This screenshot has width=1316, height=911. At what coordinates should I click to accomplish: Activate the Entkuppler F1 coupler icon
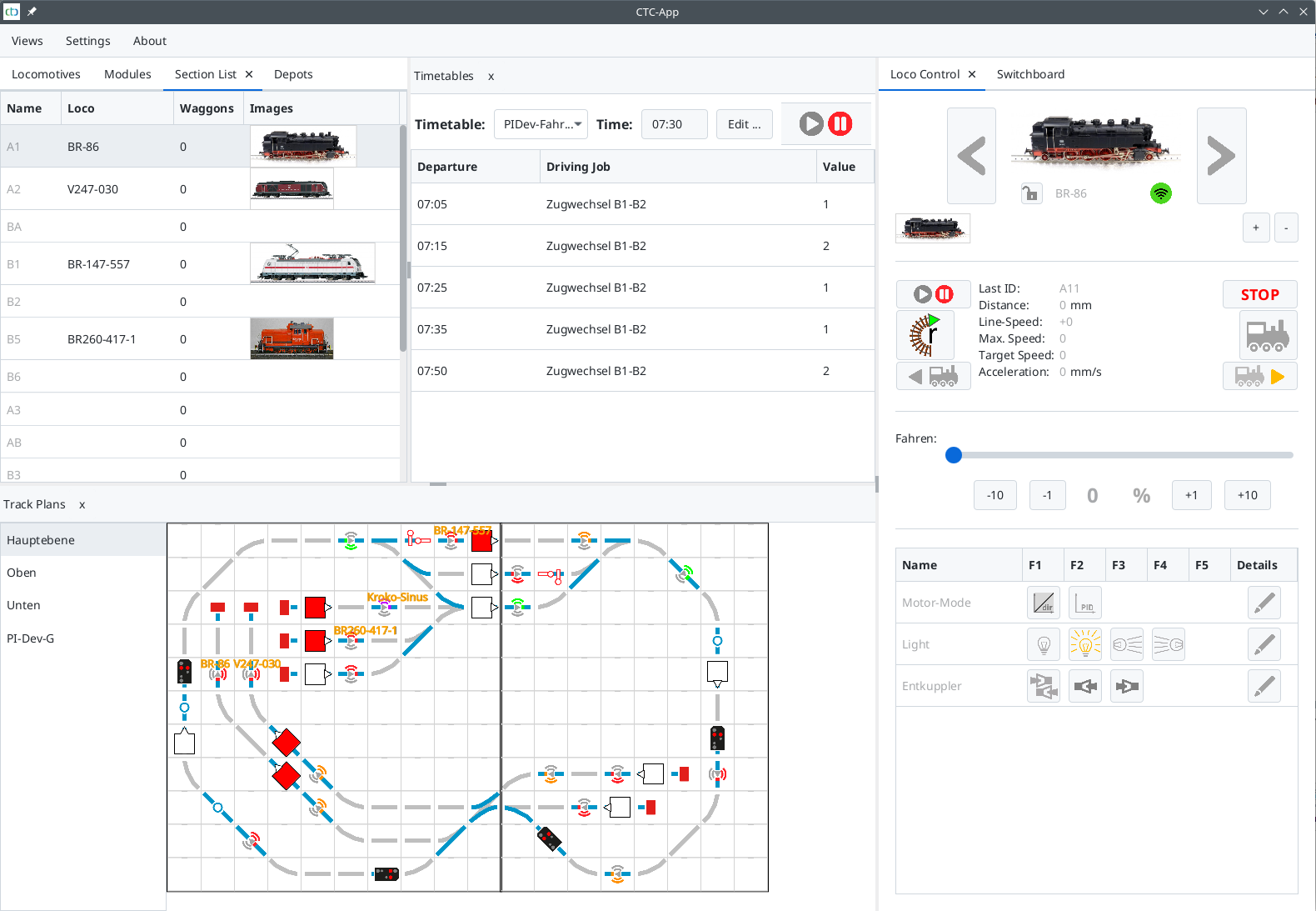coord(1043,686)
